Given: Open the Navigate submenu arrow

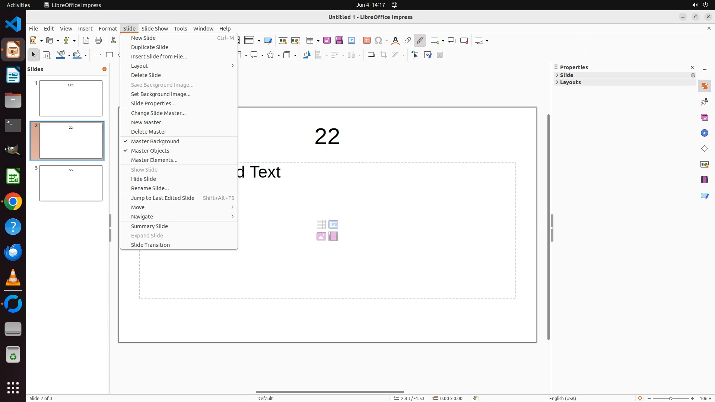Looking at the screenshot, I should point(232,217).
